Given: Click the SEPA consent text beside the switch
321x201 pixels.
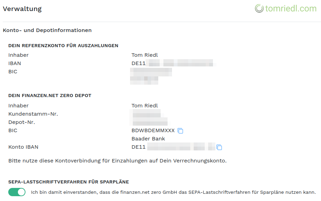Looking at the screenshot, I should pos(173,192).
